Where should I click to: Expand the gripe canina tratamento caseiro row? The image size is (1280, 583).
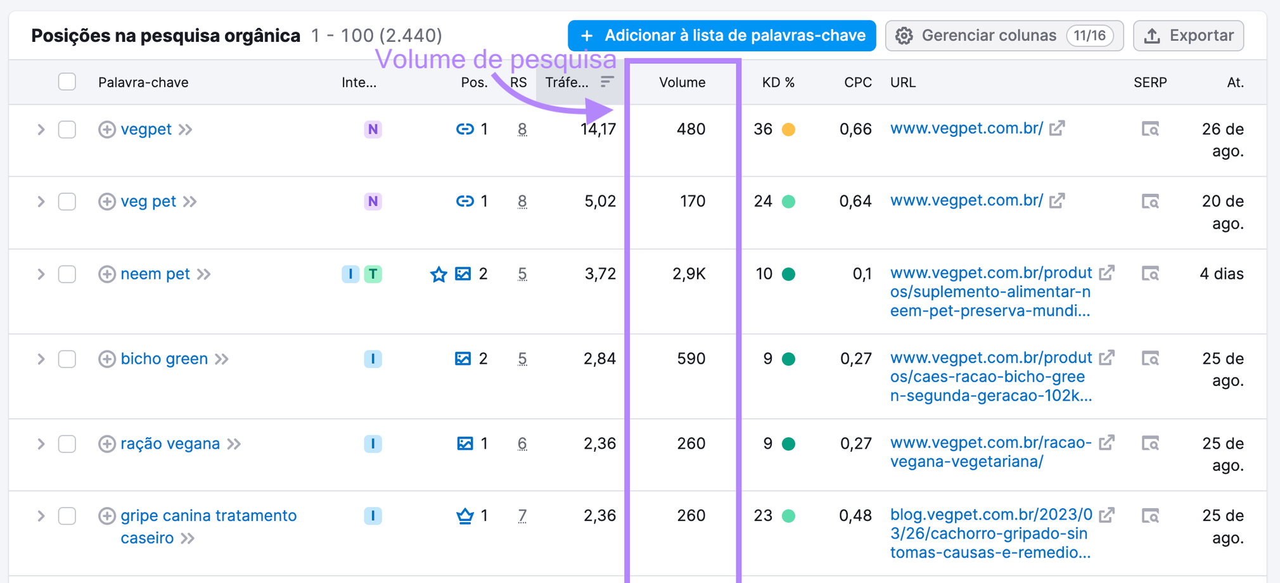pos(41,516)
